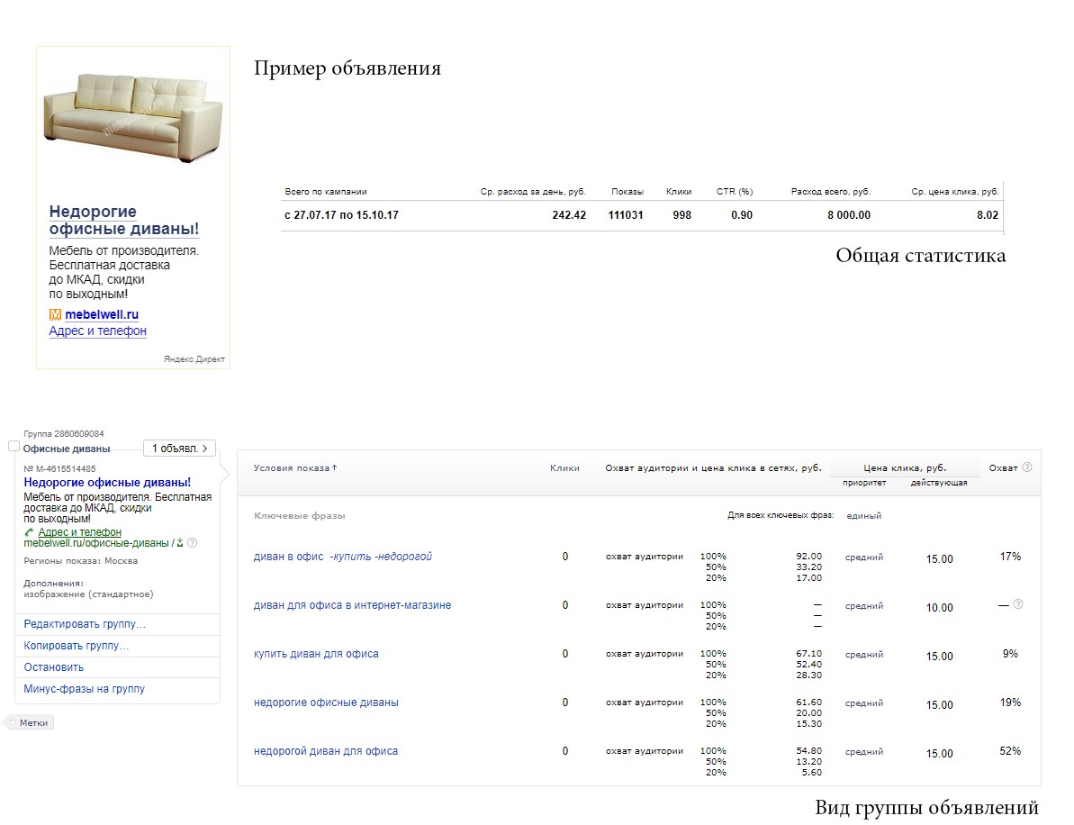Tick the checkbox for the Офисные диваны group
The width and height of the screenshot is (1074, 825).
(x=14, y=446)
